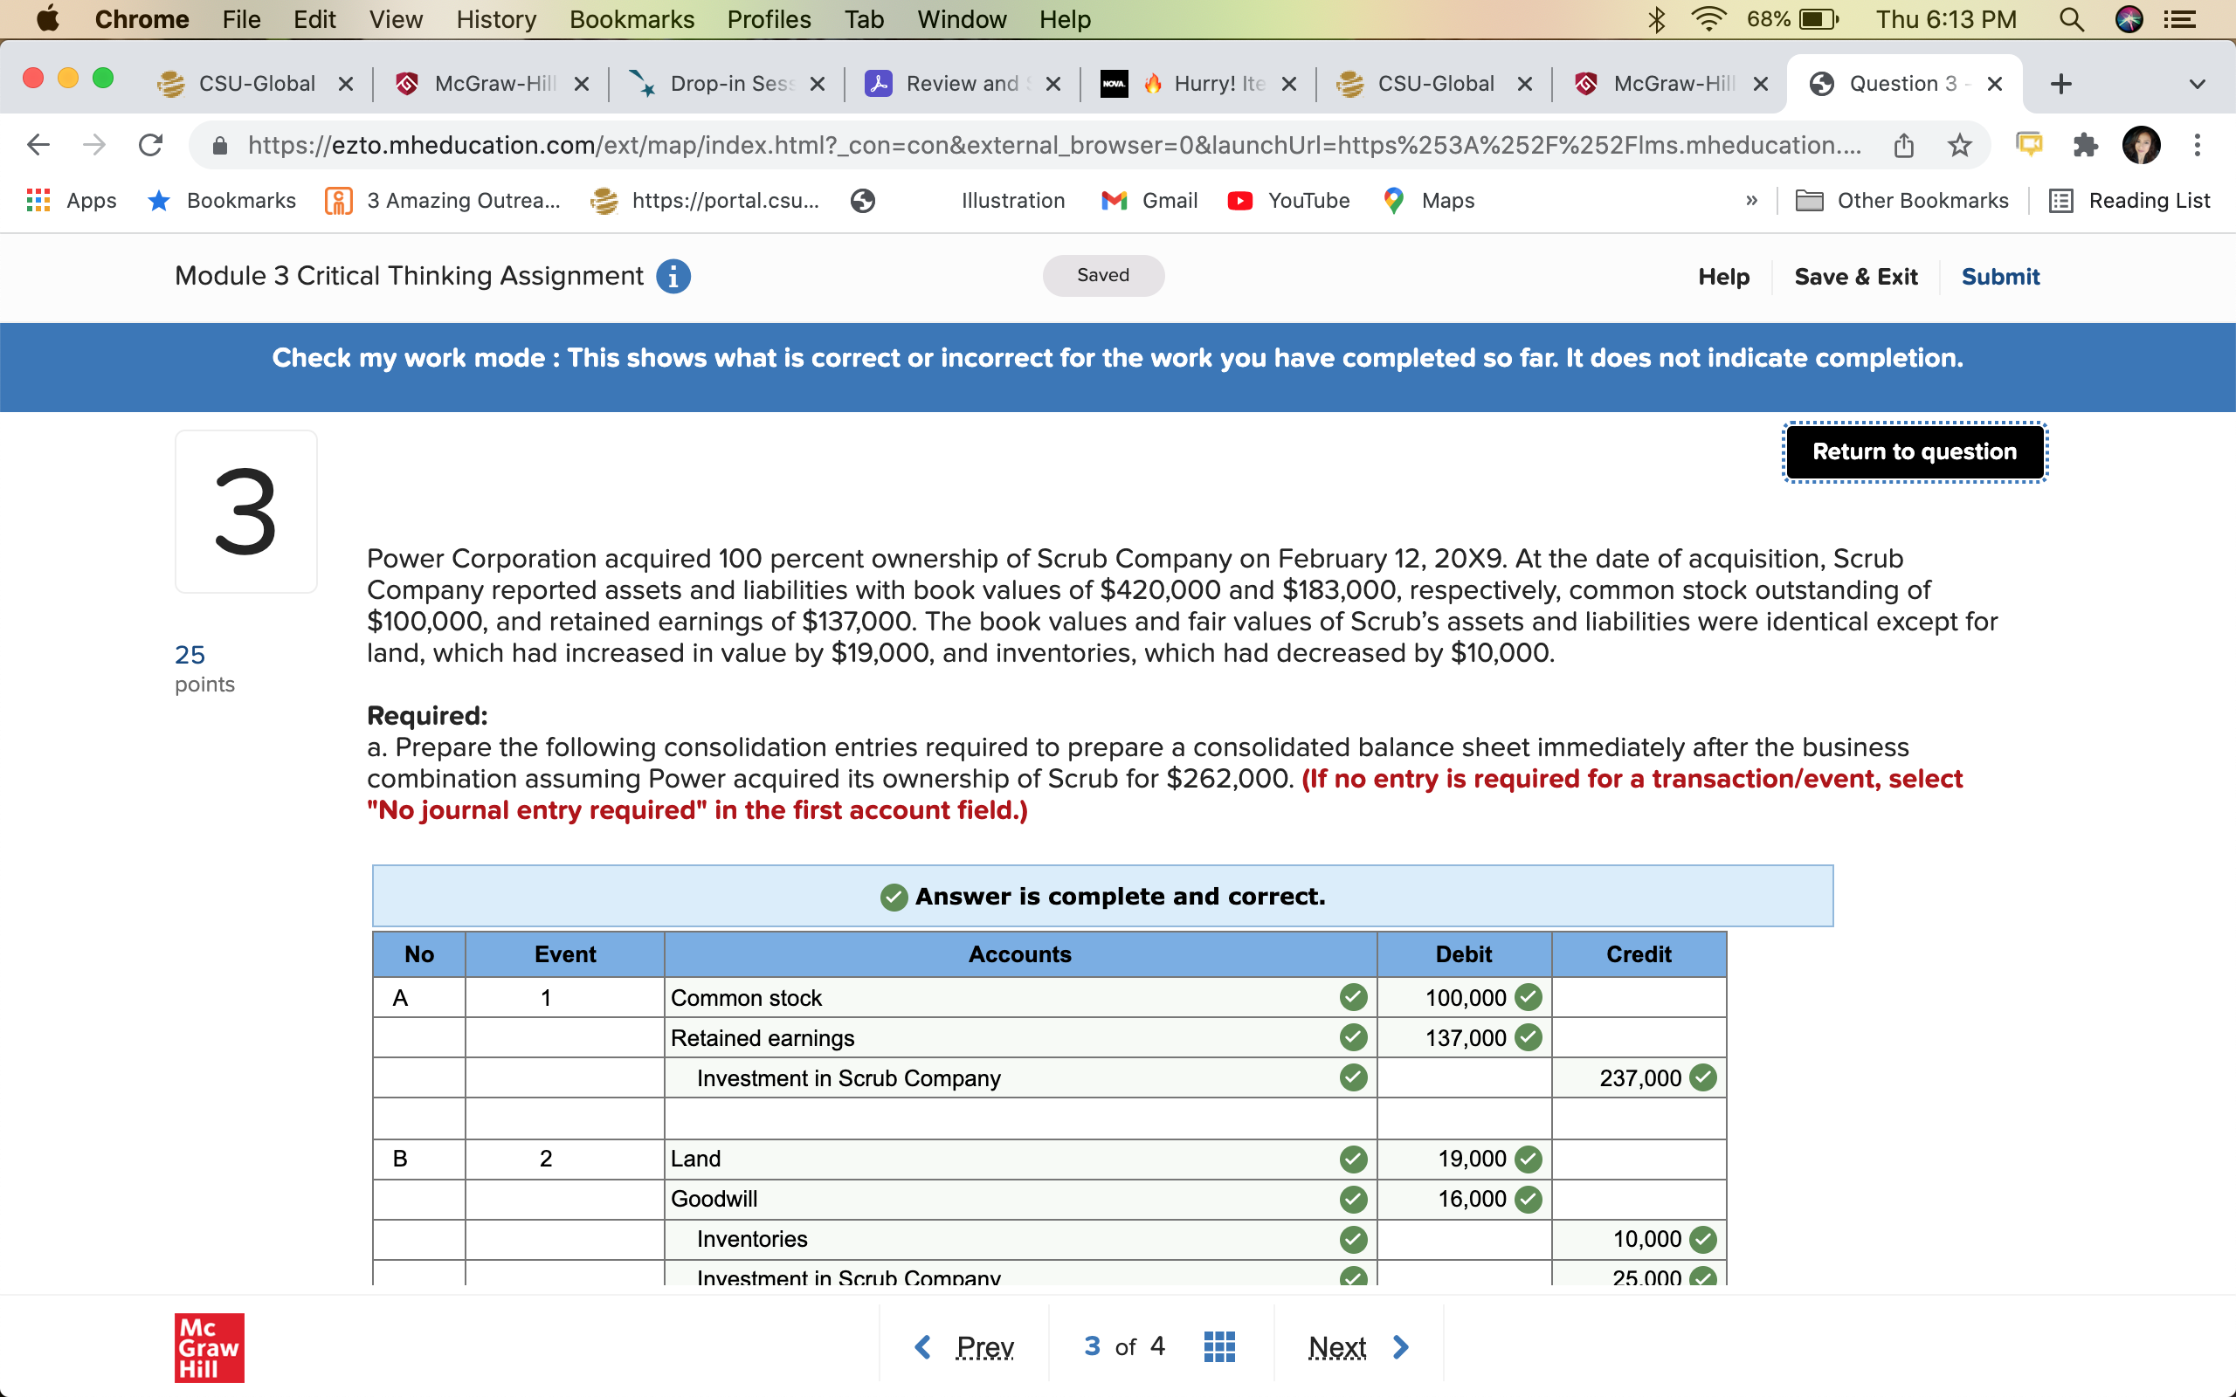Expand the tab search chevron
The image size is (2236, 1397).
(x=2198, y=84)
